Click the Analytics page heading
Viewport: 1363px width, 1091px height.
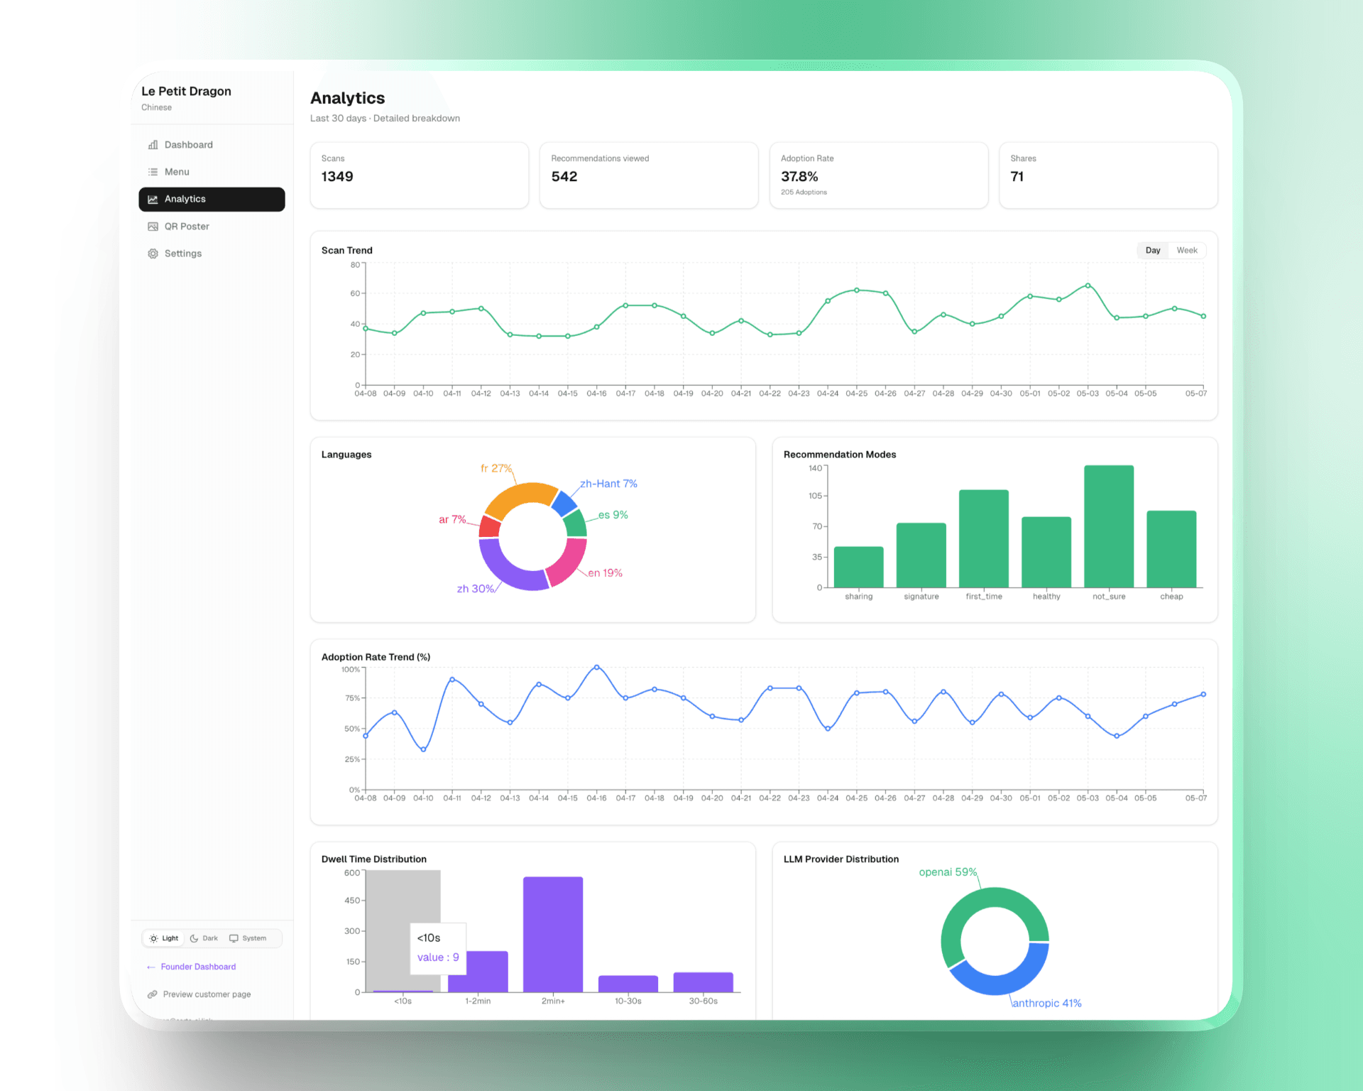[347, 98]
